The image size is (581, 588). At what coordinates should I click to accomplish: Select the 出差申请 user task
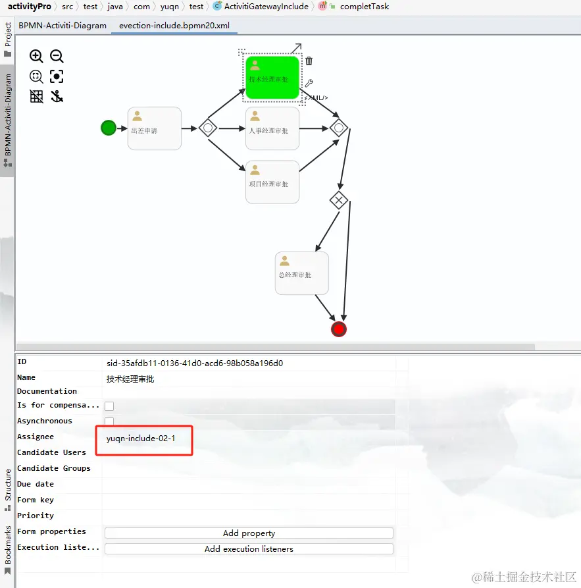pyautogui.click(x=155, y=128)
